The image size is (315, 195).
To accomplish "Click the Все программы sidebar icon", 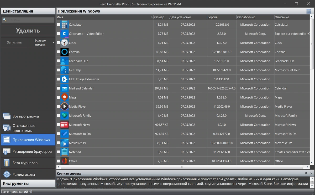I will pyautogui.click(x=7, y=116).
